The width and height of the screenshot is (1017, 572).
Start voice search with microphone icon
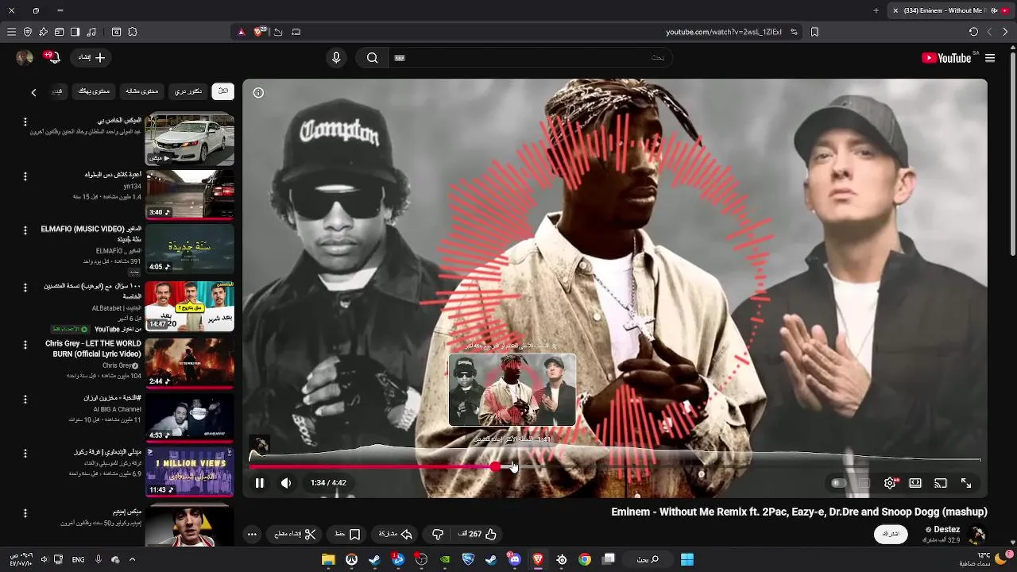(x=336, y=58)
